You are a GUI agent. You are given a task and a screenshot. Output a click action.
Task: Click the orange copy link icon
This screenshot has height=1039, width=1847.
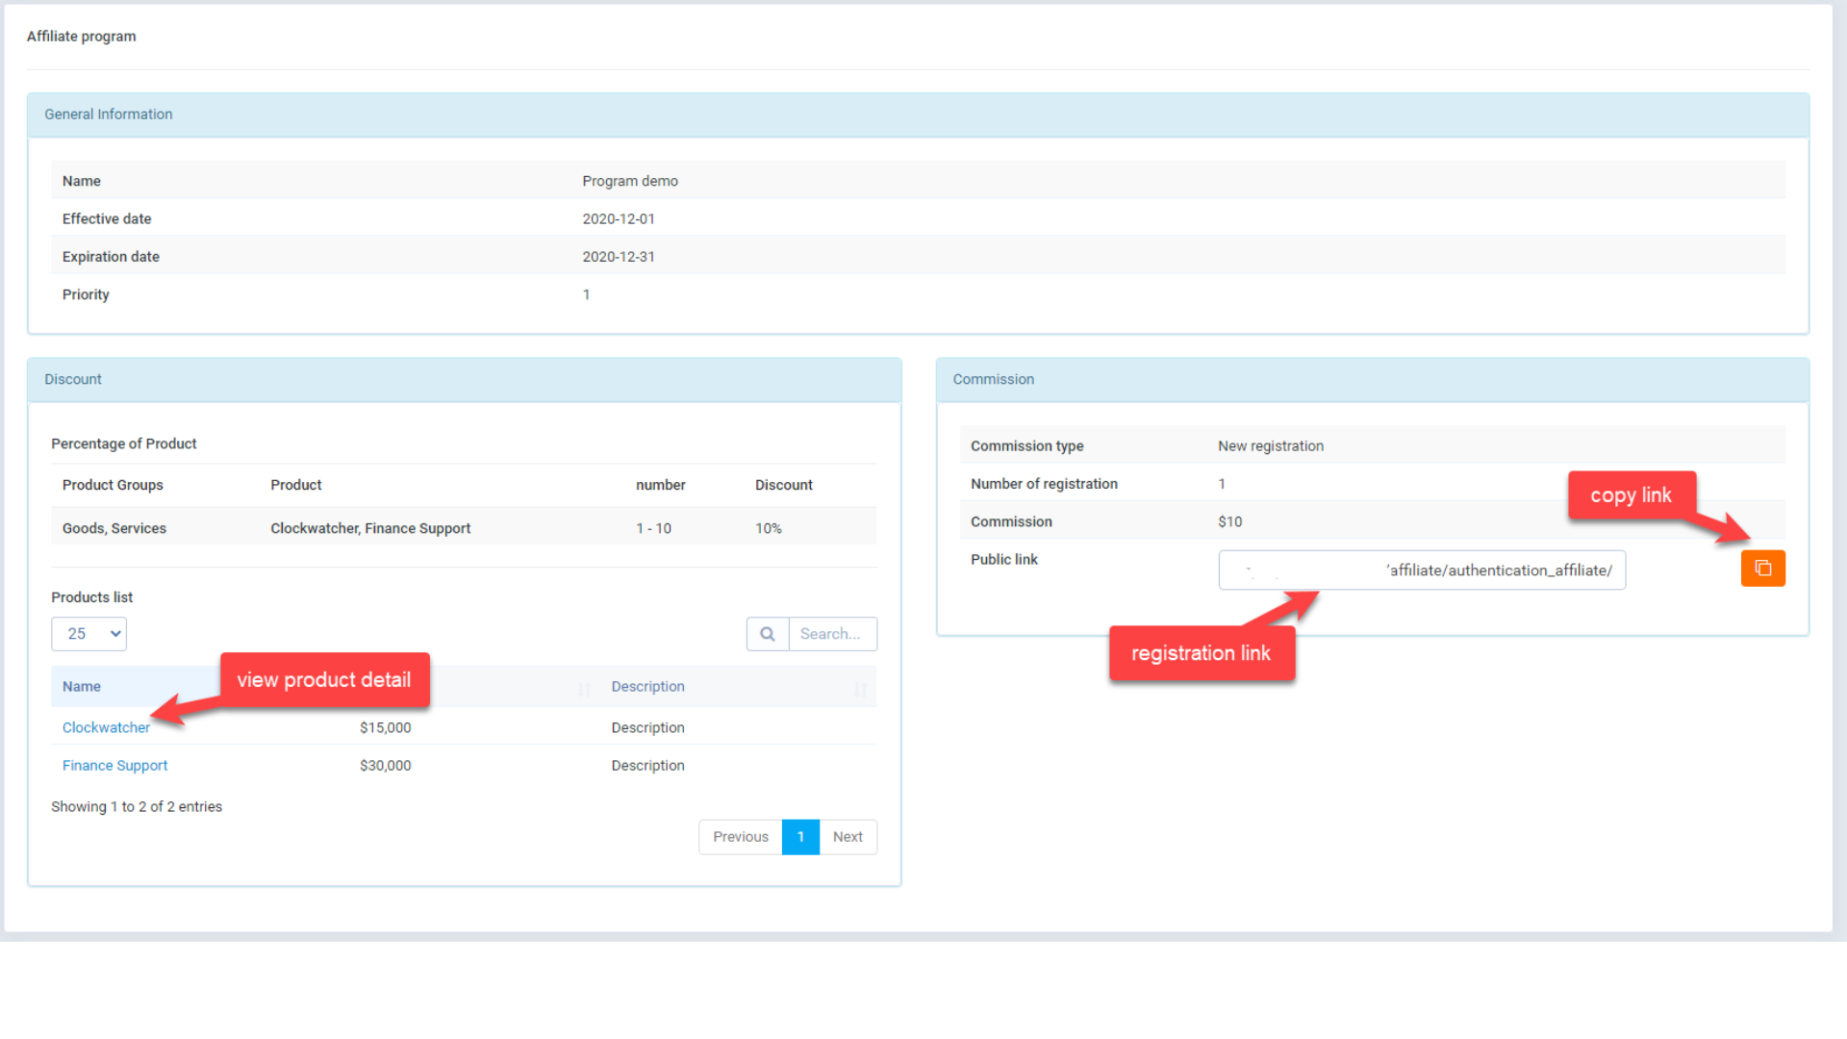pos(1762,569)
